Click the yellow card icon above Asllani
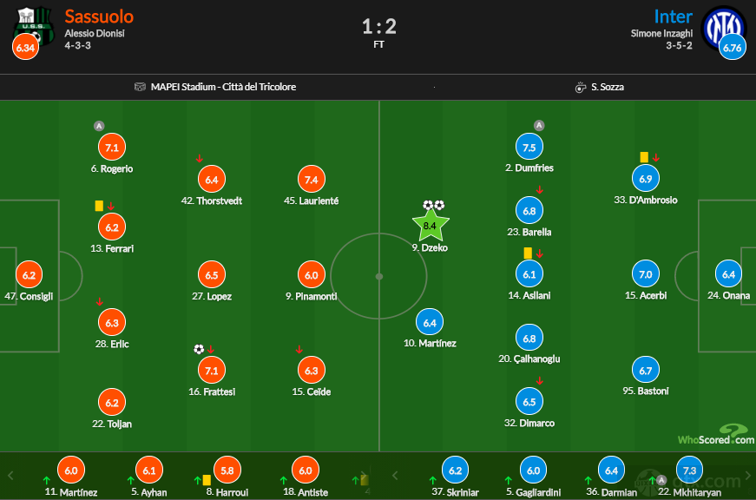Screen dimensions: 756x500 click(x=528, y=253)
